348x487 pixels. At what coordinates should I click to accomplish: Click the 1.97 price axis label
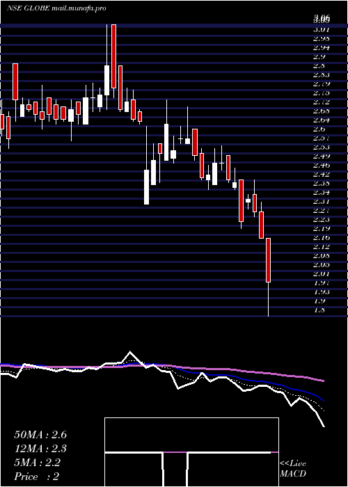pos(322,282)
